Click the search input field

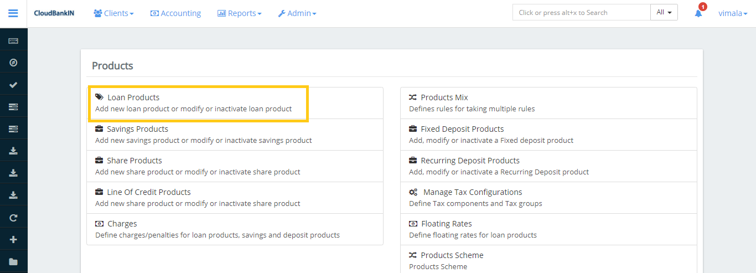581,13
